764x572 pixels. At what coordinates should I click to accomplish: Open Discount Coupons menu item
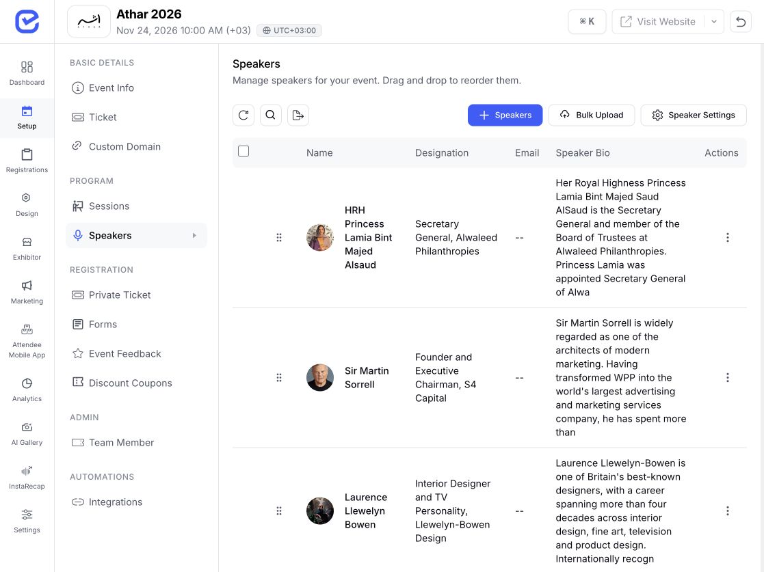tap(136, 383)
